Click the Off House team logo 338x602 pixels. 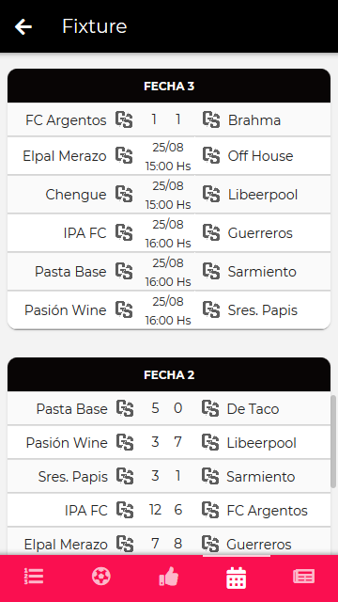(211, 156)
